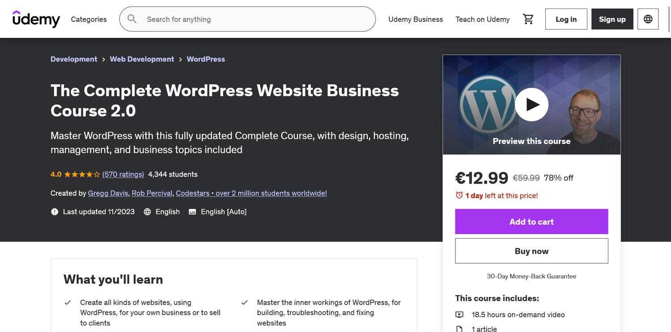This screenshot has height=332, width=671.
Task: Click inside the search field
Action: tap(255, 19)
